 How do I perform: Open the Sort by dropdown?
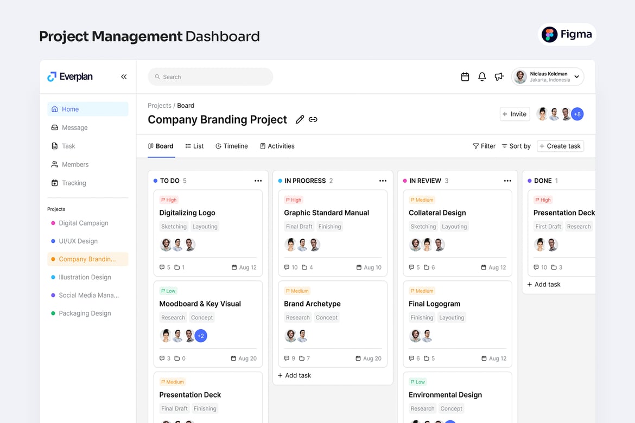(x=516, y=146)
